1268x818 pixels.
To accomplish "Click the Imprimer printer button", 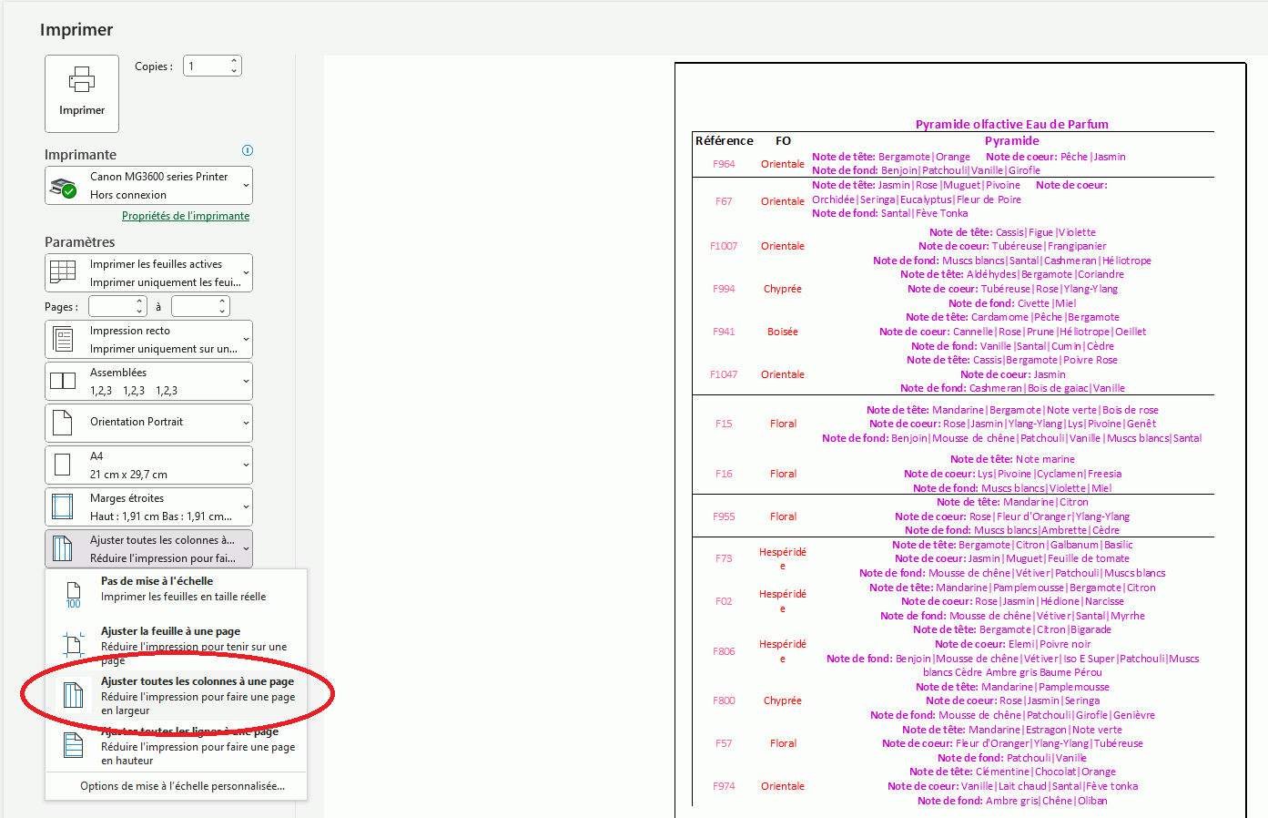I will (82, 93).
